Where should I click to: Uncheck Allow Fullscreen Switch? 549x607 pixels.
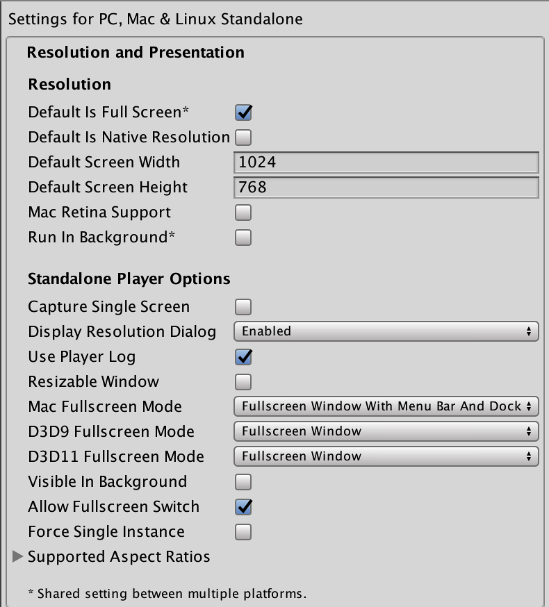click(x=243, y=507)
